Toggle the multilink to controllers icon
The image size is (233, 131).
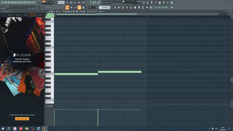click(83, 8)
